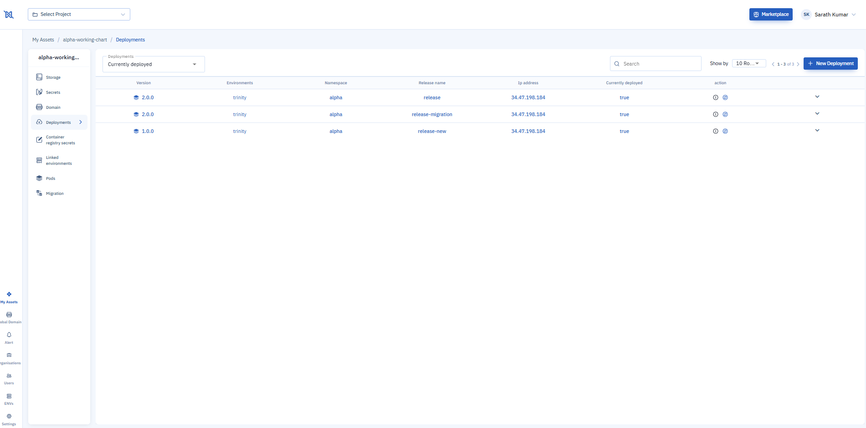
Task: Select the Migration label in the sidebar
Action: click(x=55, y=194)
